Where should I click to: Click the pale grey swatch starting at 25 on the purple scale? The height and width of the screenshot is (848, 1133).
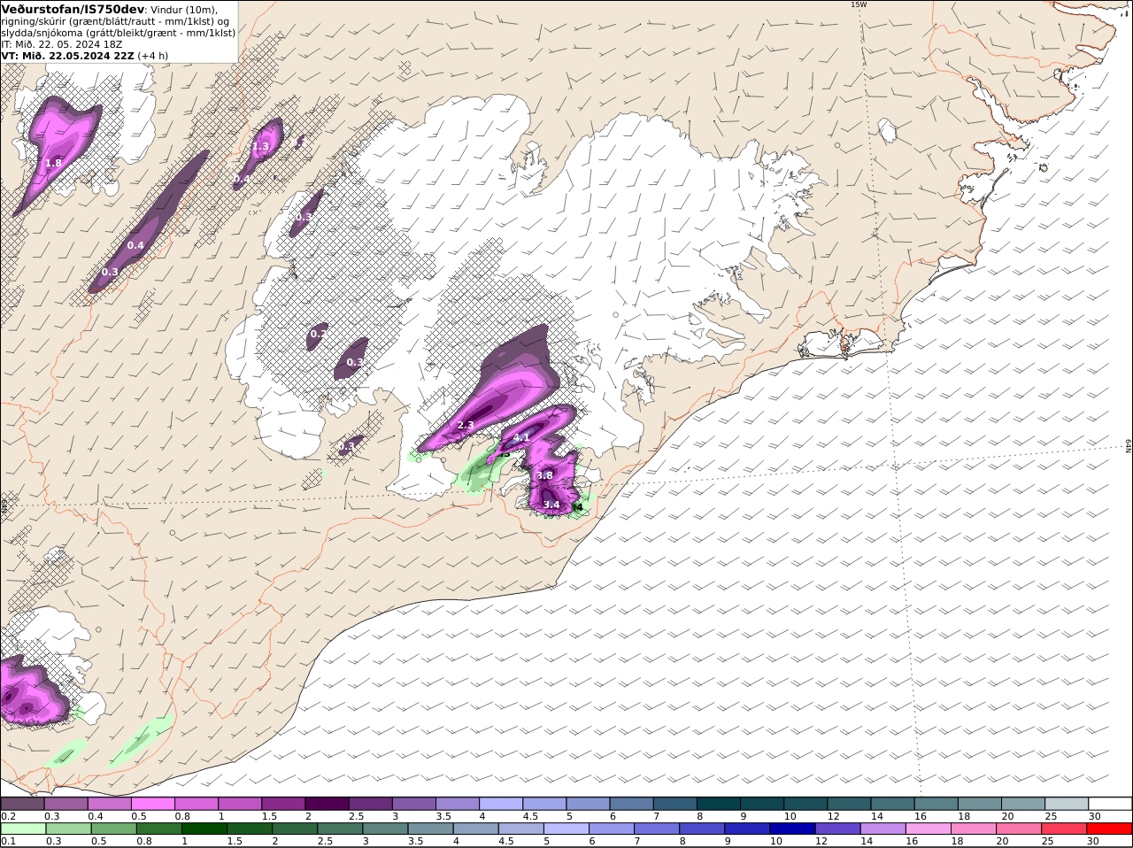pos(1067,804)
